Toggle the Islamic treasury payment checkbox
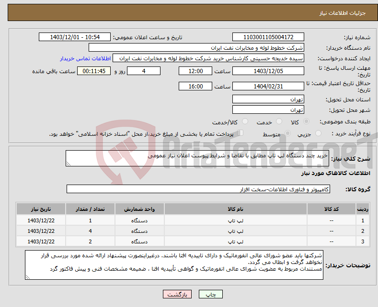The width and height of the screenshot is (378, 307). coord(241,133)
